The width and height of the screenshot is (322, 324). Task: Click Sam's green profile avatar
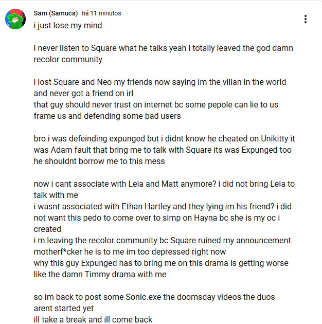pos(15,19)
